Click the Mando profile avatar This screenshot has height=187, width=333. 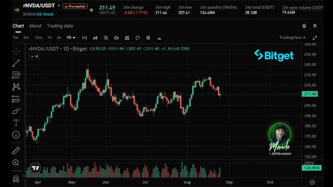[x=280, y=134]
